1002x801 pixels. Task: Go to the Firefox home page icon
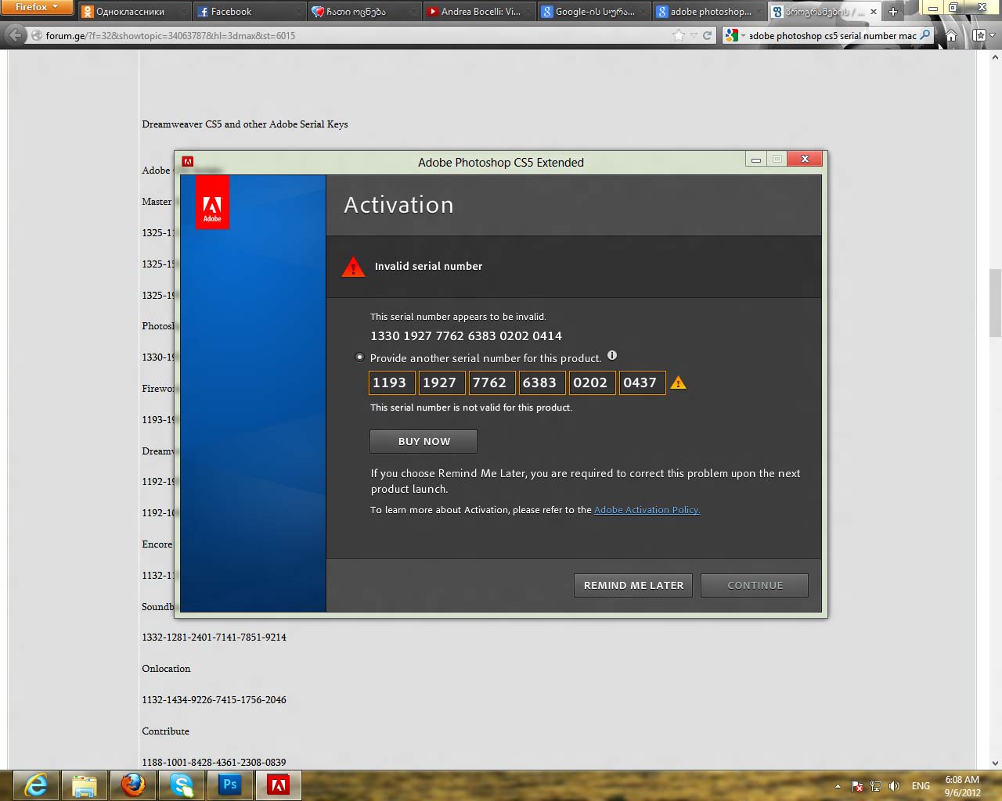click(x=951, y=35)
